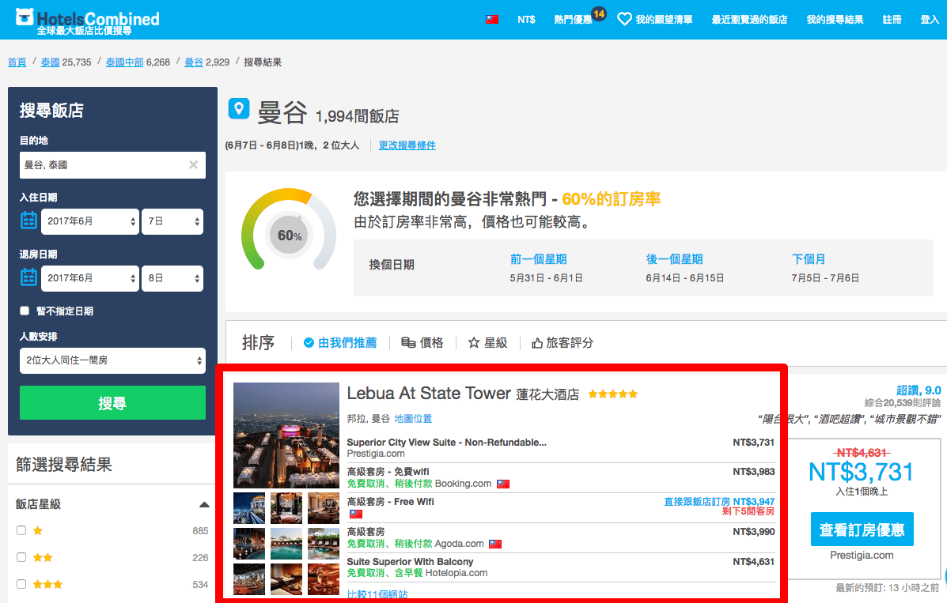The width and height of the screenshot is (947, 603).
Task: Click 比較11個網站 link
Action: [x=377, y=594]
